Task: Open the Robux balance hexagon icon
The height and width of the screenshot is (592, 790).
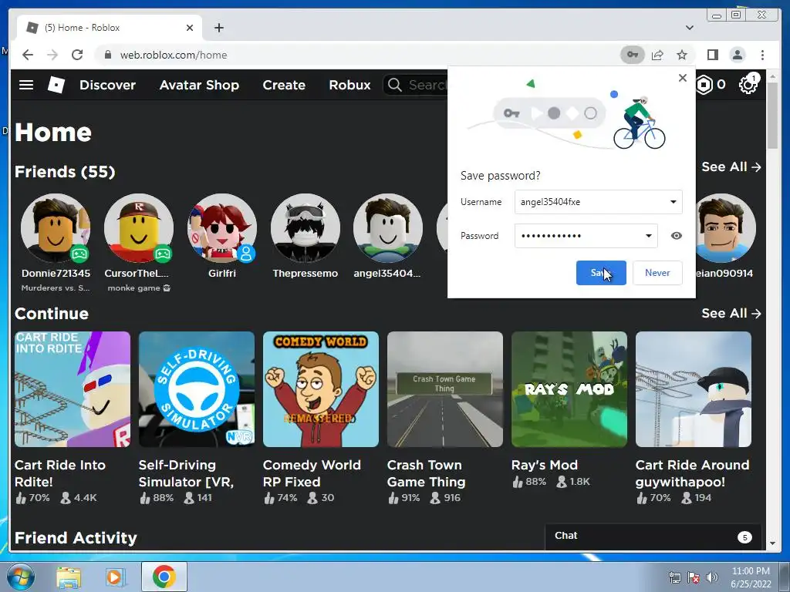Action: (x=704, y=85)
